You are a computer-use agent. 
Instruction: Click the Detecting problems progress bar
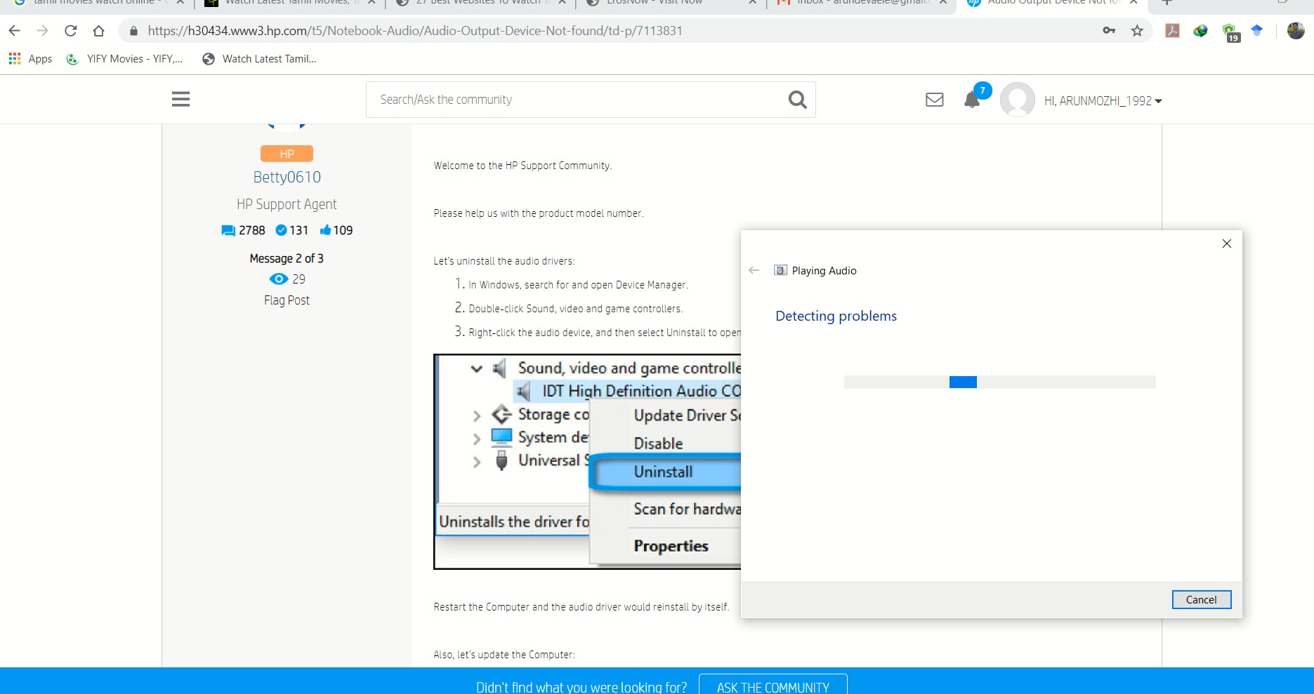999,382
